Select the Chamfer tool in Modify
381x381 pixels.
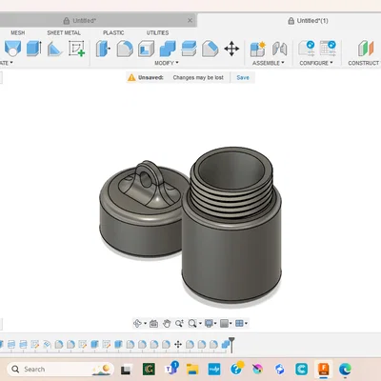211,49
